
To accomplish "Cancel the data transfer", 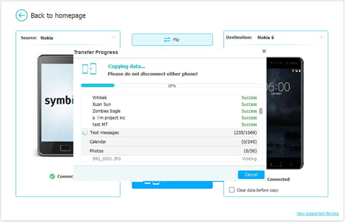I will click(251, 175).
